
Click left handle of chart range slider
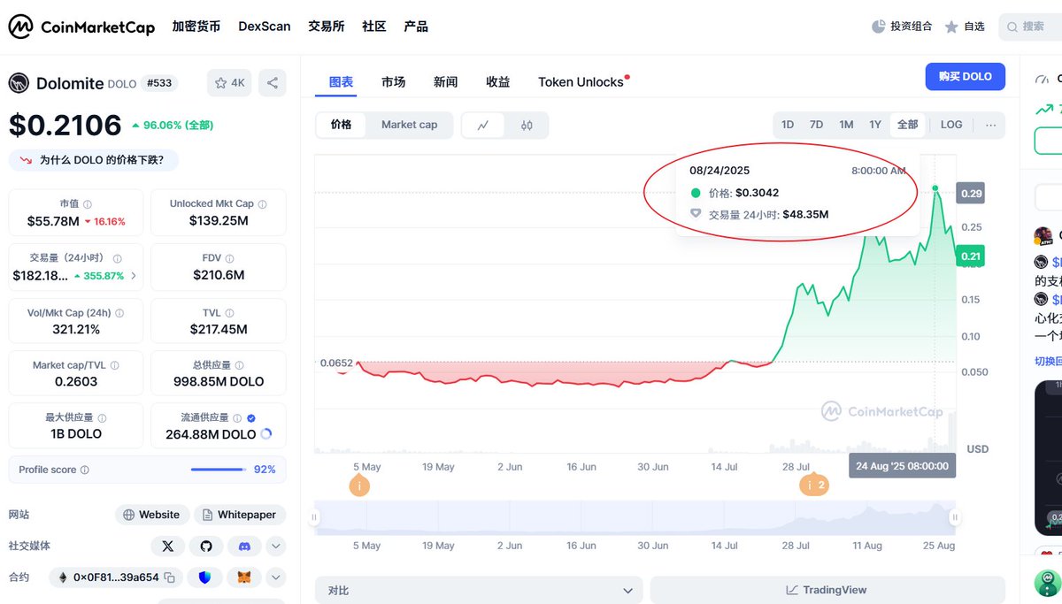point(313,517)
